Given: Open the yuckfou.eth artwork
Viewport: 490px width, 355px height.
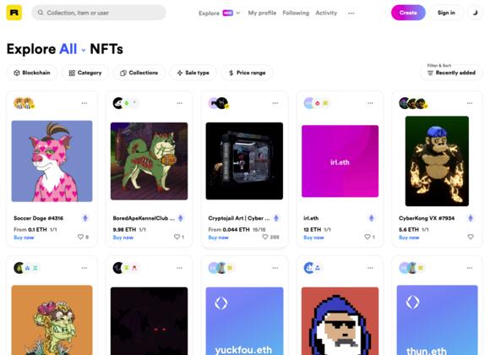Looking at the screenshot, I should (244, 321).
